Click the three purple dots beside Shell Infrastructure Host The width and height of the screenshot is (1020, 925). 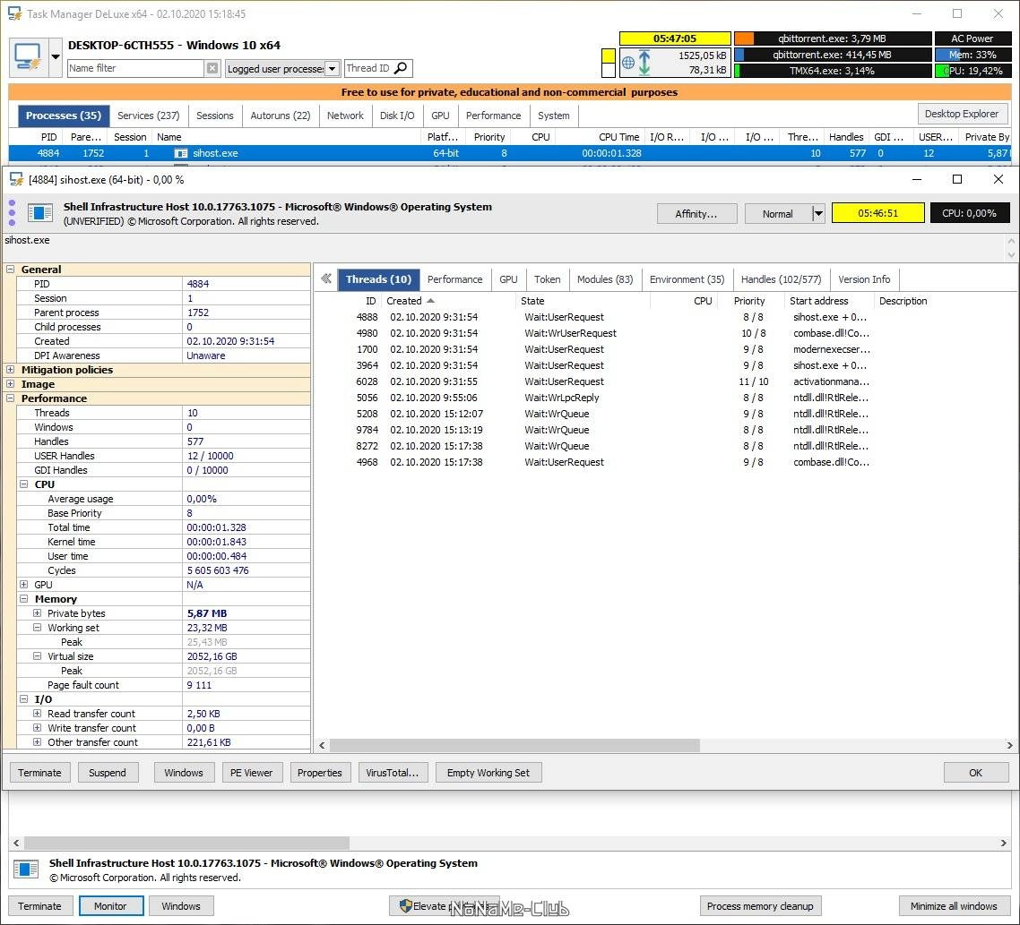click(x=12, y=213)
